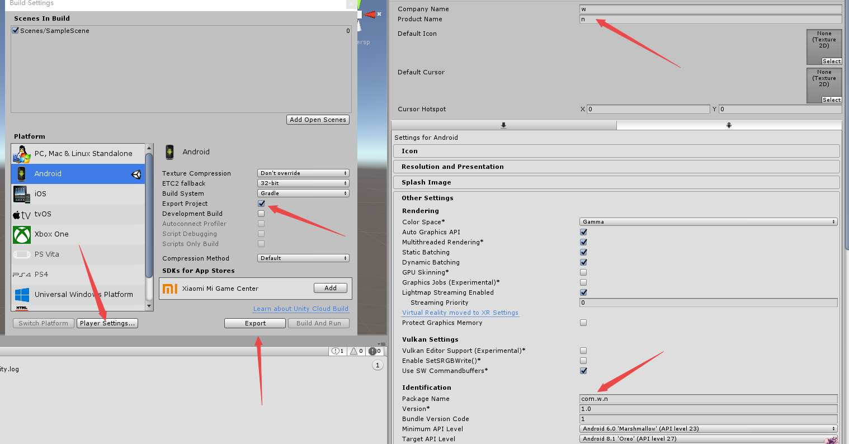Screen dimensions: 849x444
Task: Expand Resolution and Presentation section
Action: [x=616, y=167]
